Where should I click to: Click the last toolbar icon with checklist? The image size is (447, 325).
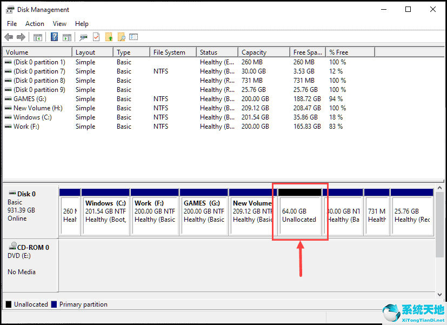point(133,37)
